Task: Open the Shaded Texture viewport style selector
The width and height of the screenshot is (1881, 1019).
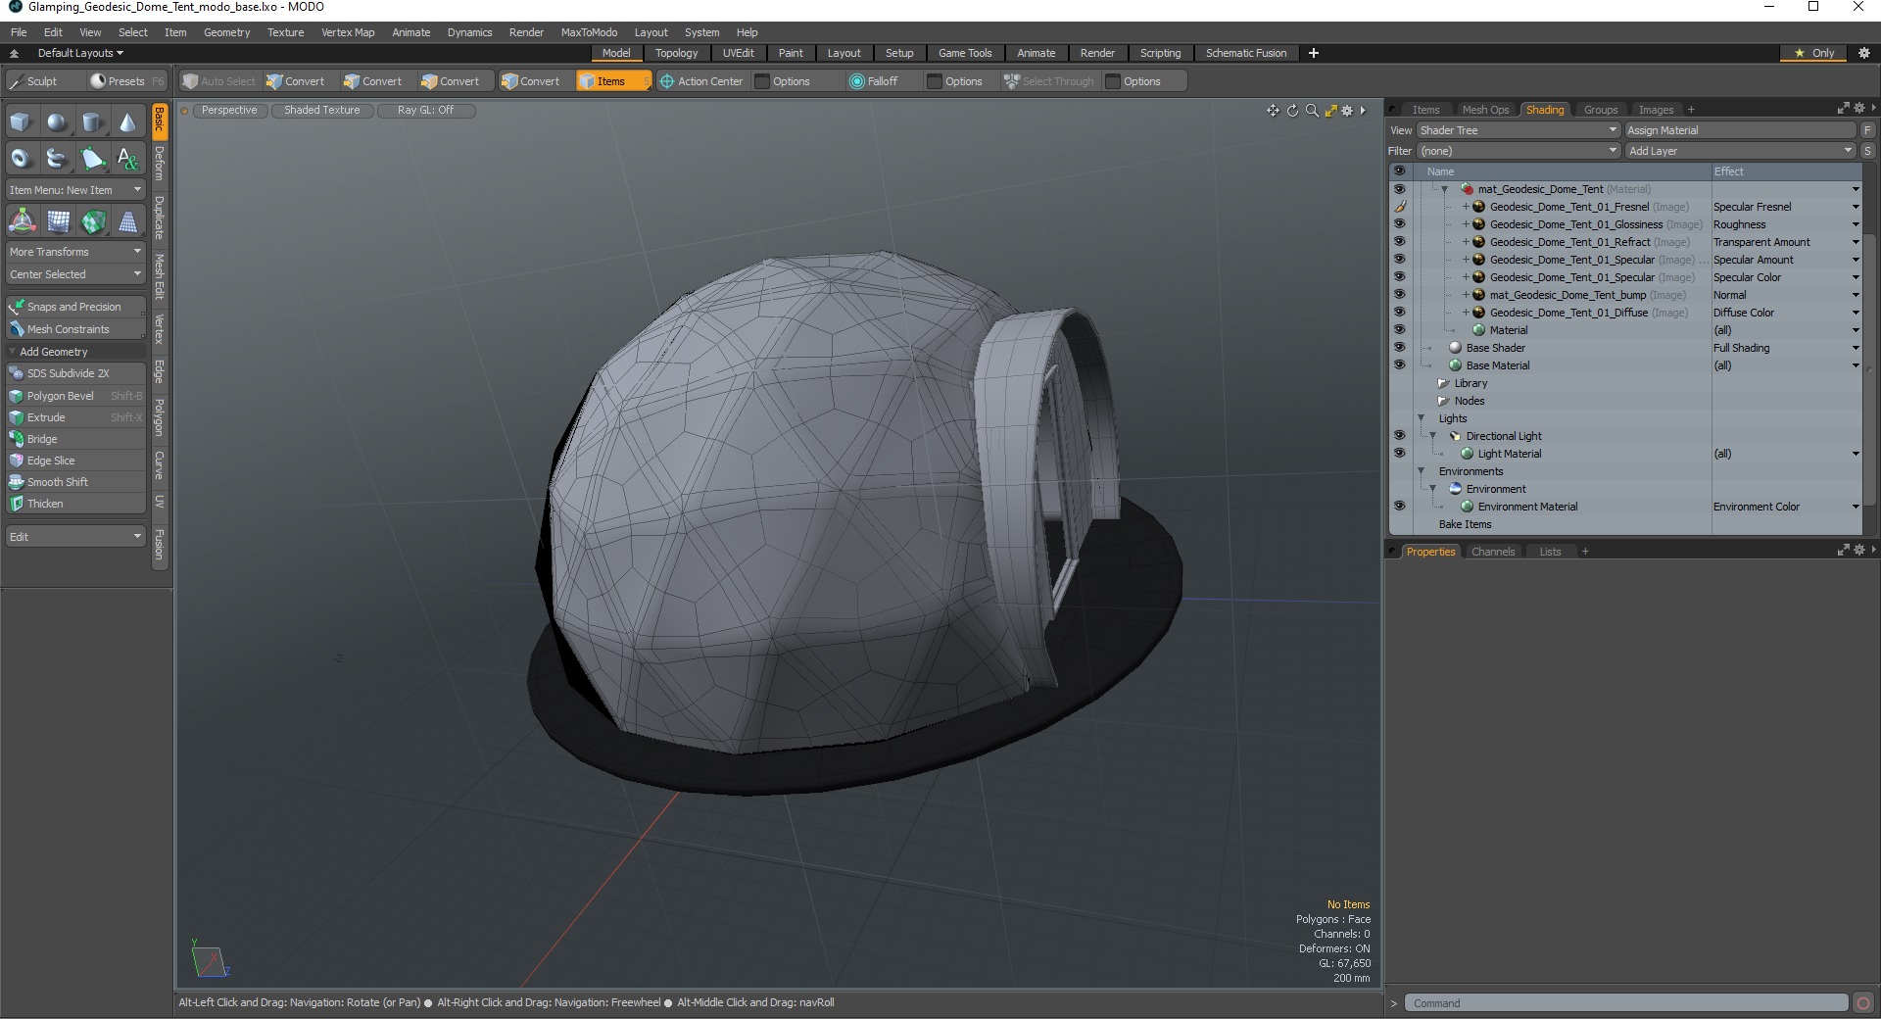Action: [x=322, y=111]
